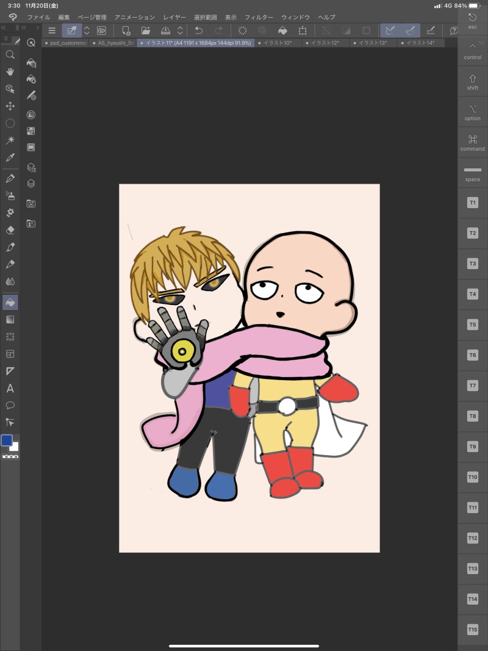Toggle the control modifier key
The height and width of the screenshot is (651, 488).
tap(473, 50)
